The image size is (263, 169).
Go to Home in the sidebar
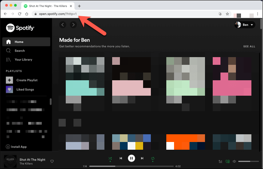[x=19, y=42]
